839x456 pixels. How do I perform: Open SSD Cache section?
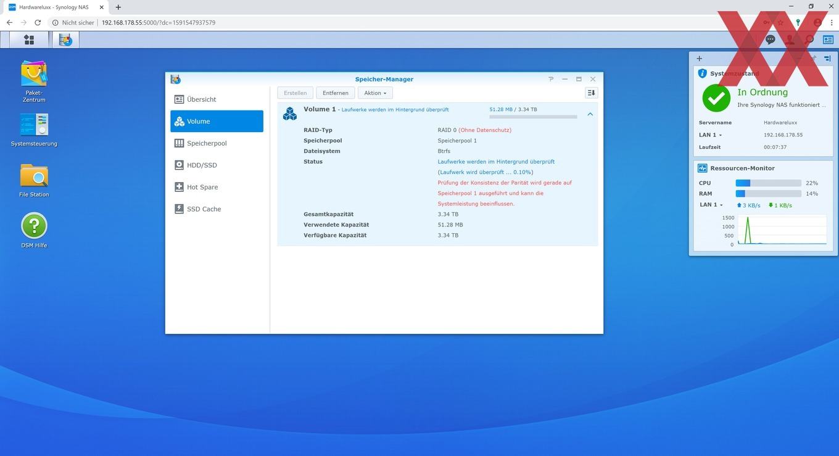[217, 209]
